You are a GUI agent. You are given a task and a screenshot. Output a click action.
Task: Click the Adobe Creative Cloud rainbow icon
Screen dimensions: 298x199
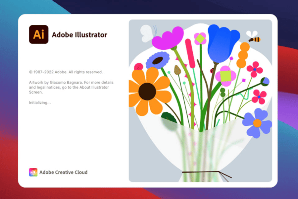33,172
